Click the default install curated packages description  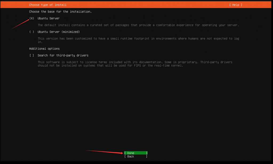(x=138, y=25)
